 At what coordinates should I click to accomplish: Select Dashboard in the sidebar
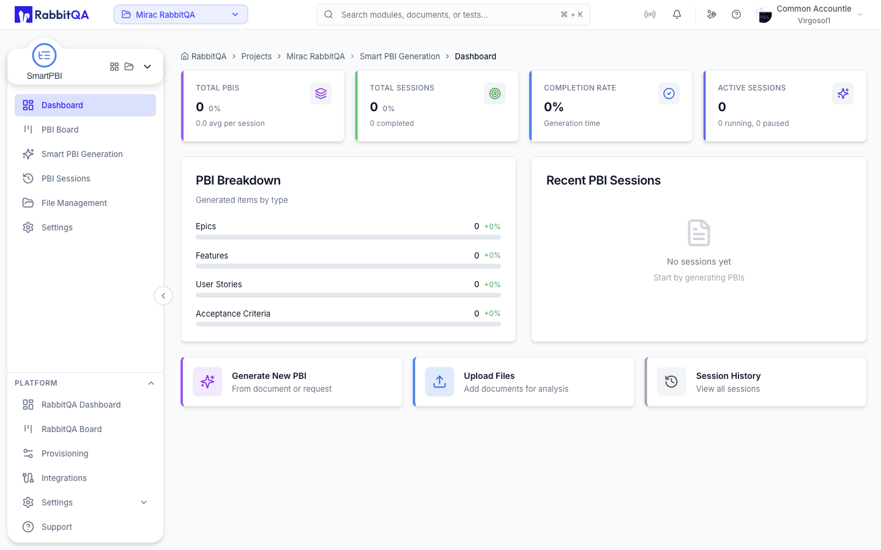(x=85, y=105)
